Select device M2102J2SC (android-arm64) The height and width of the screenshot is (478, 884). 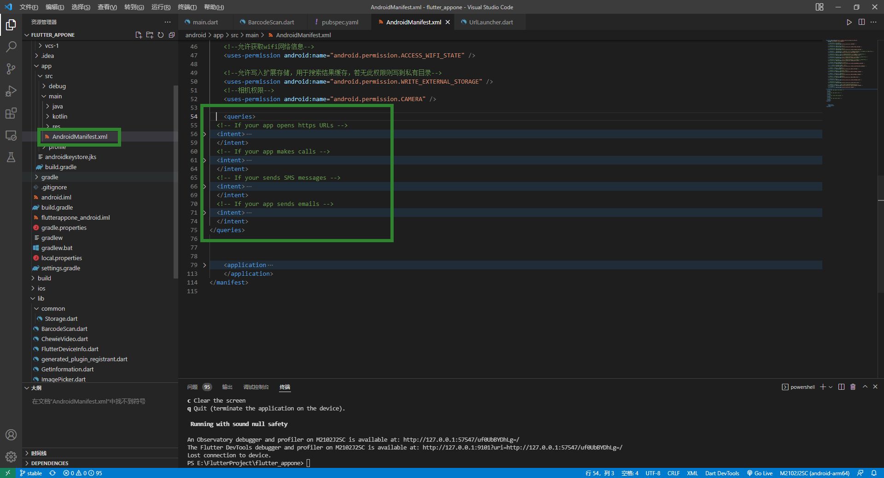(x=814, y=473)
